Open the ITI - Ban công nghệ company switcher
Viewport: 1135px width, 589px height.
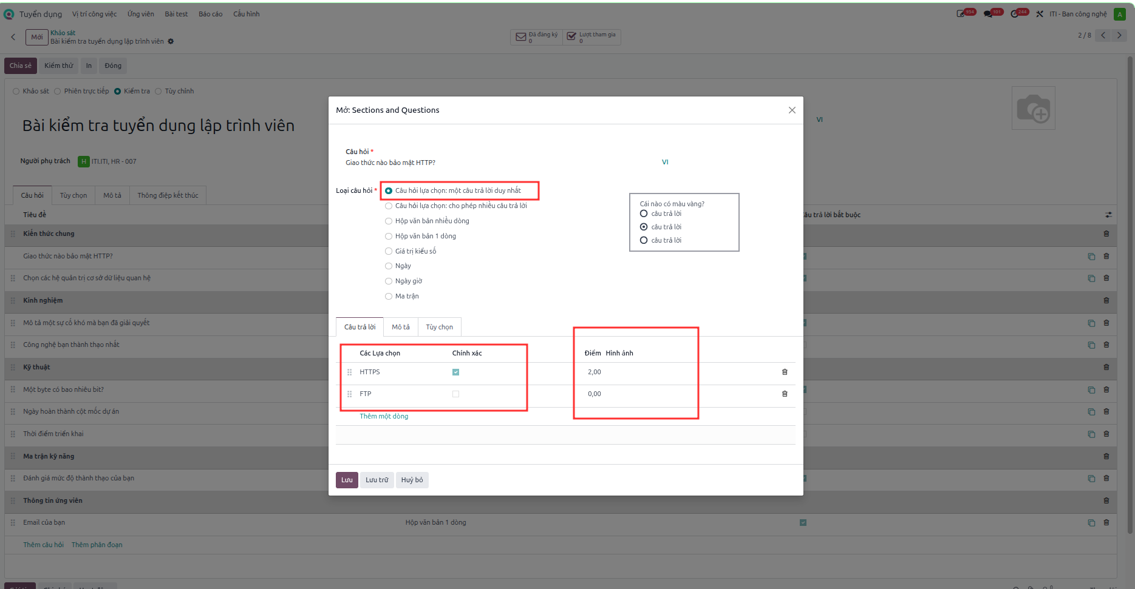pyautogui.click(x=1078, y=14)
